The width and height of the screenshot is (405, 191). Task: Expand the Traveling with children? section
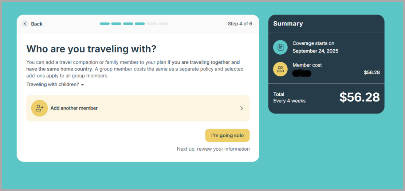pyautogui.click(x=52, y=84)
